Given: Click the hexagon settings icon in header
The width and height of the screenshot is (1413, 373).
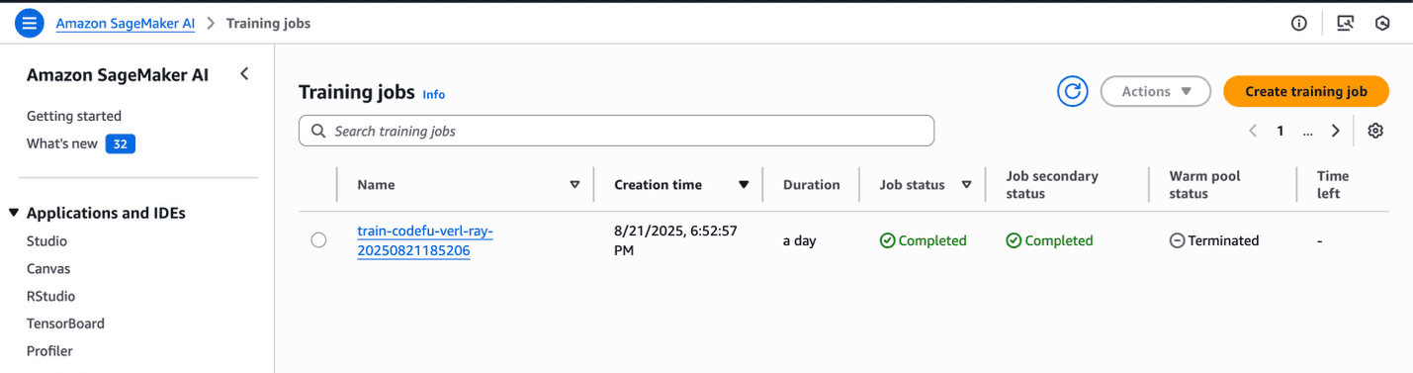Looking at the screenshot, I should pyautogui.click(x=1382, y=23).
